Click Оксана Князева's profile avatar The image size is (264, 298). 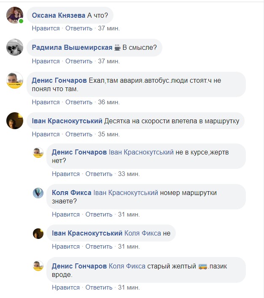coord(15,15)
